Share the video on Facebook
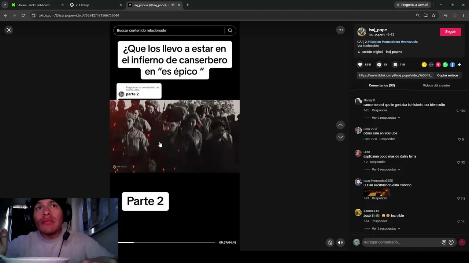 pyautogui.click(x=452, y=65)
